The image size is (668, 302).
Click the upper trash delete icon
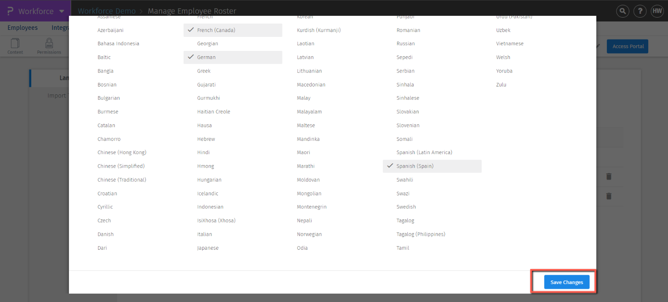coord(609,176)
